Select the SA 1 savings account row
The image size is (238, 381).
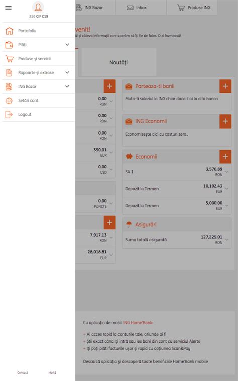(177, 172)
